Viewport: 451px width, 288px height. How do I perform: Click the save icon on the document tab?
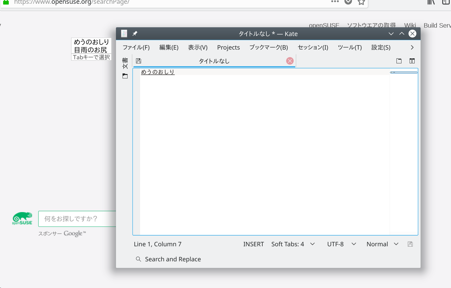coord(139,61)
